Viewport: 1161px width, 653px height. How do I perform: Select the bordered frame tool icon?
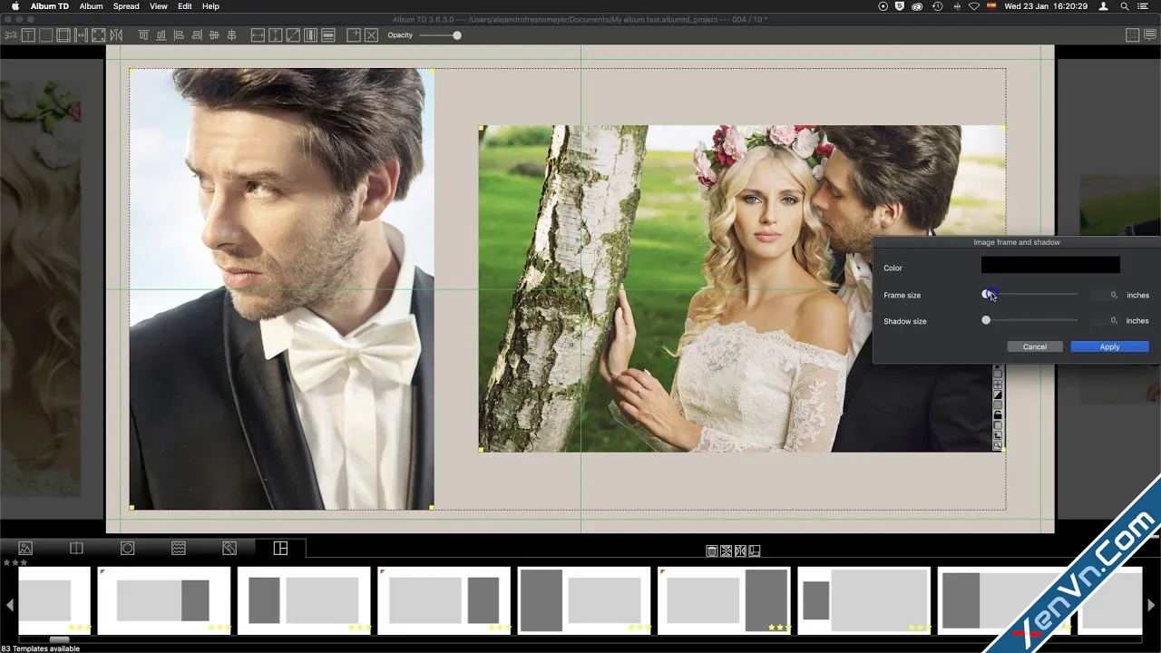pos(63,35)
